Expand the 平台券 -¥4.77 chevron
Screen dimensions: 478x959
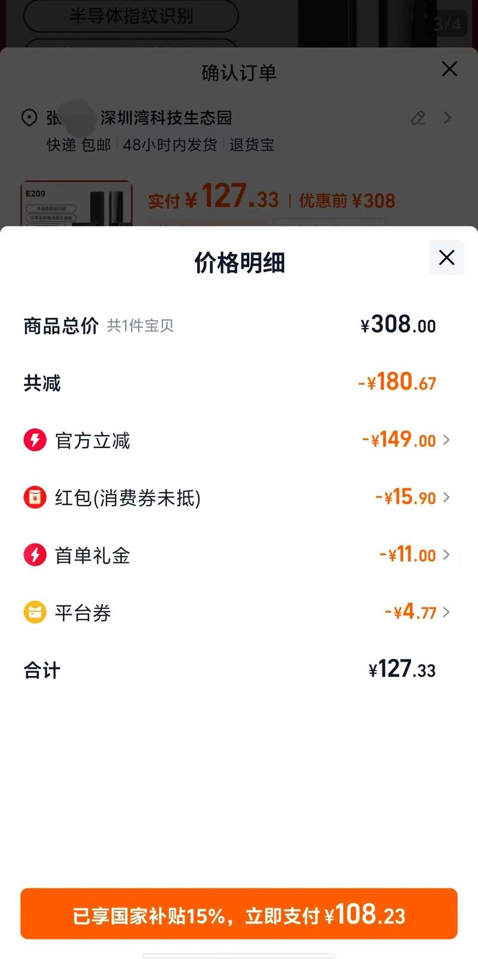tap(446, 612)
